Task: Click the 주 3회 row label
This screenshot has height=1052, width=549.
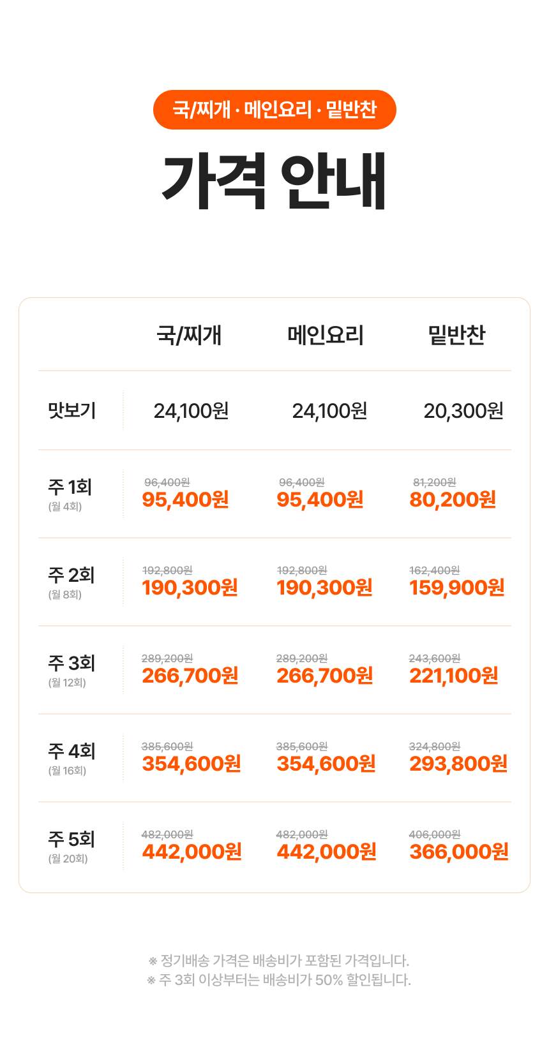Action: click(71, 663)
